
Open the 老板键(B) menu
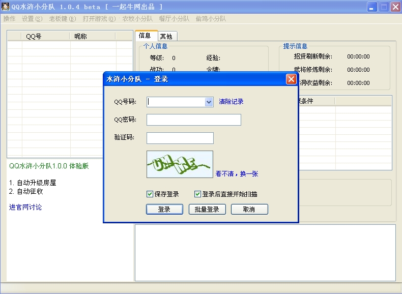click(x=63, y=19)
